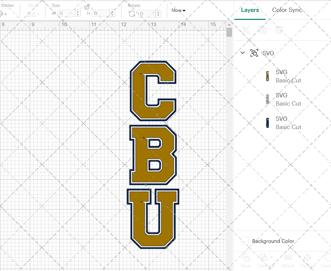Click the canvas scrollbar up arrow
Image resolution: width=331 pixels, height=271 pixels.
pos(229,25)
